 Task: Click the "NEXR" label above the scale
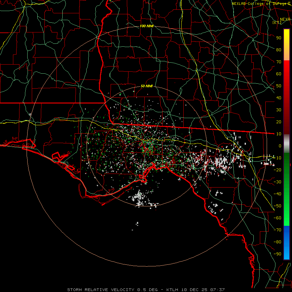click(285, 19)
